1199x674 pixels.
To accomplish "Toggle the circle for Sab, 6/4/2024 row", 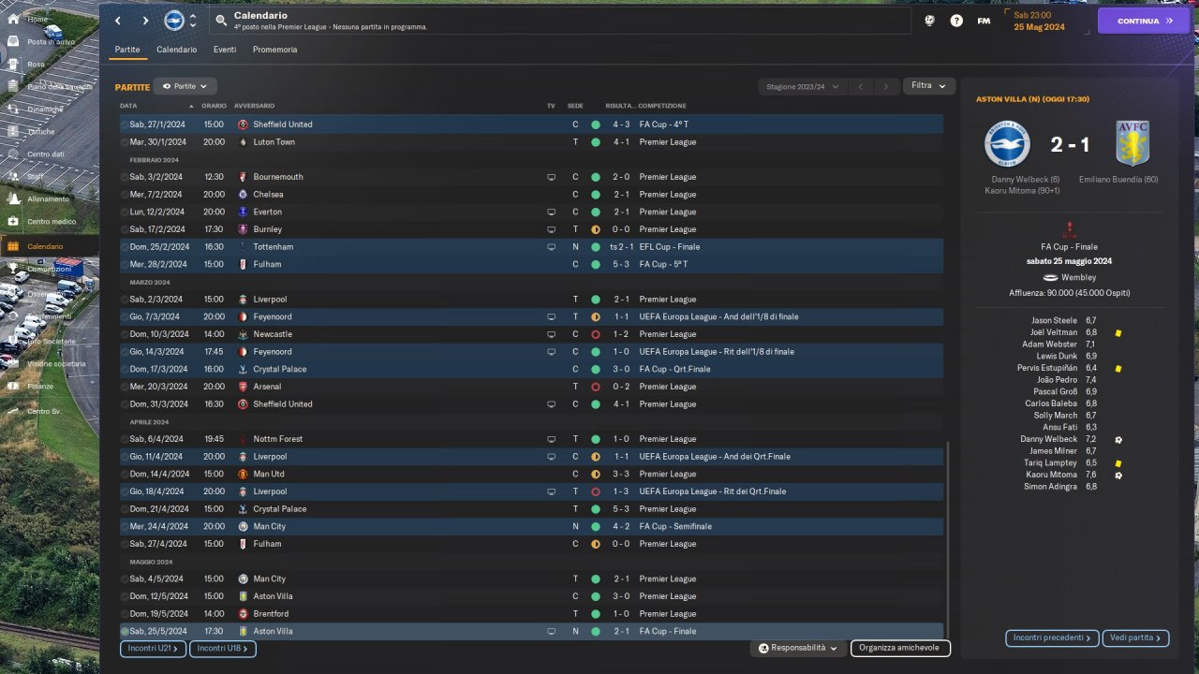I will [125, 439].
